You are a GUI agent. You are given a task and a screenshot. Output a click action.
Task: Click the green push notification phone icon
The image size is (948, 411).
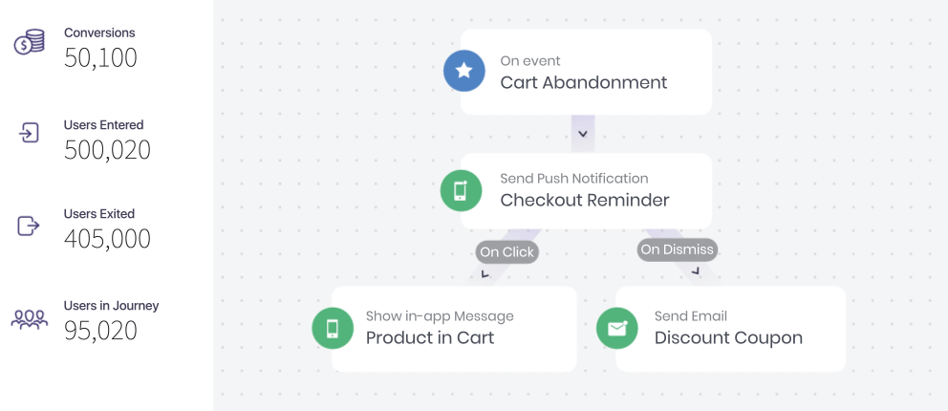click(x=461, y=190)
